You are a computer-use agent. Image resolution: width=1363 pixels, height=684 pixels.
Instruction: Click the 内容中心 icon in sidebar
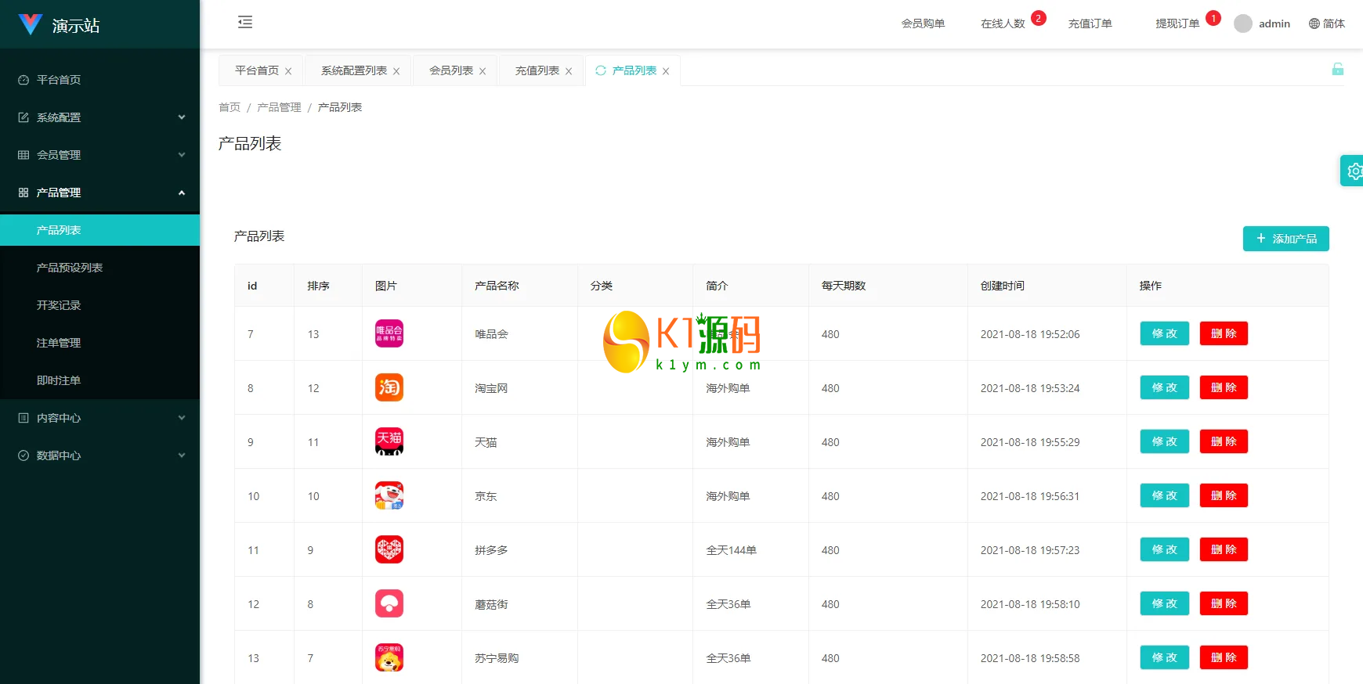tap(23, 418)
